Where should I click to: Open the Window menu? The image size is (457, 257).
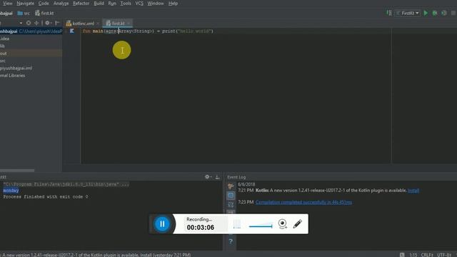pyautogui.click(x=156, y=4)
